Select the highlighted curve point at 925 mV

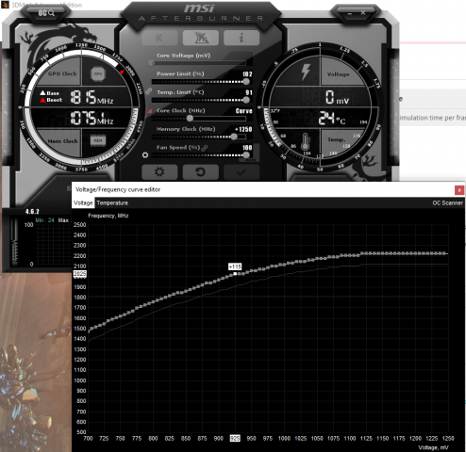point(235,274)
